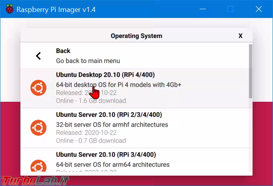Click the Raspberry Pi logo in title bar
This screenshot has width=273, height=186.
tap(8, 9)
